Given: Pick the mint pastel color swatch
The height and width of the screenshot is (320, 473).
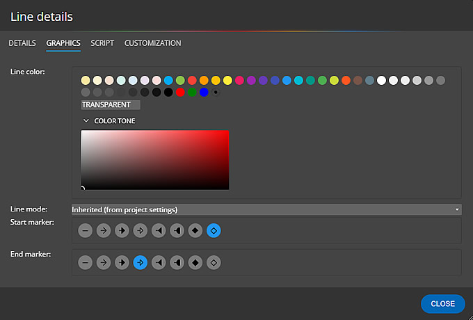Looking at the screenshot, I should click(121, 81).
